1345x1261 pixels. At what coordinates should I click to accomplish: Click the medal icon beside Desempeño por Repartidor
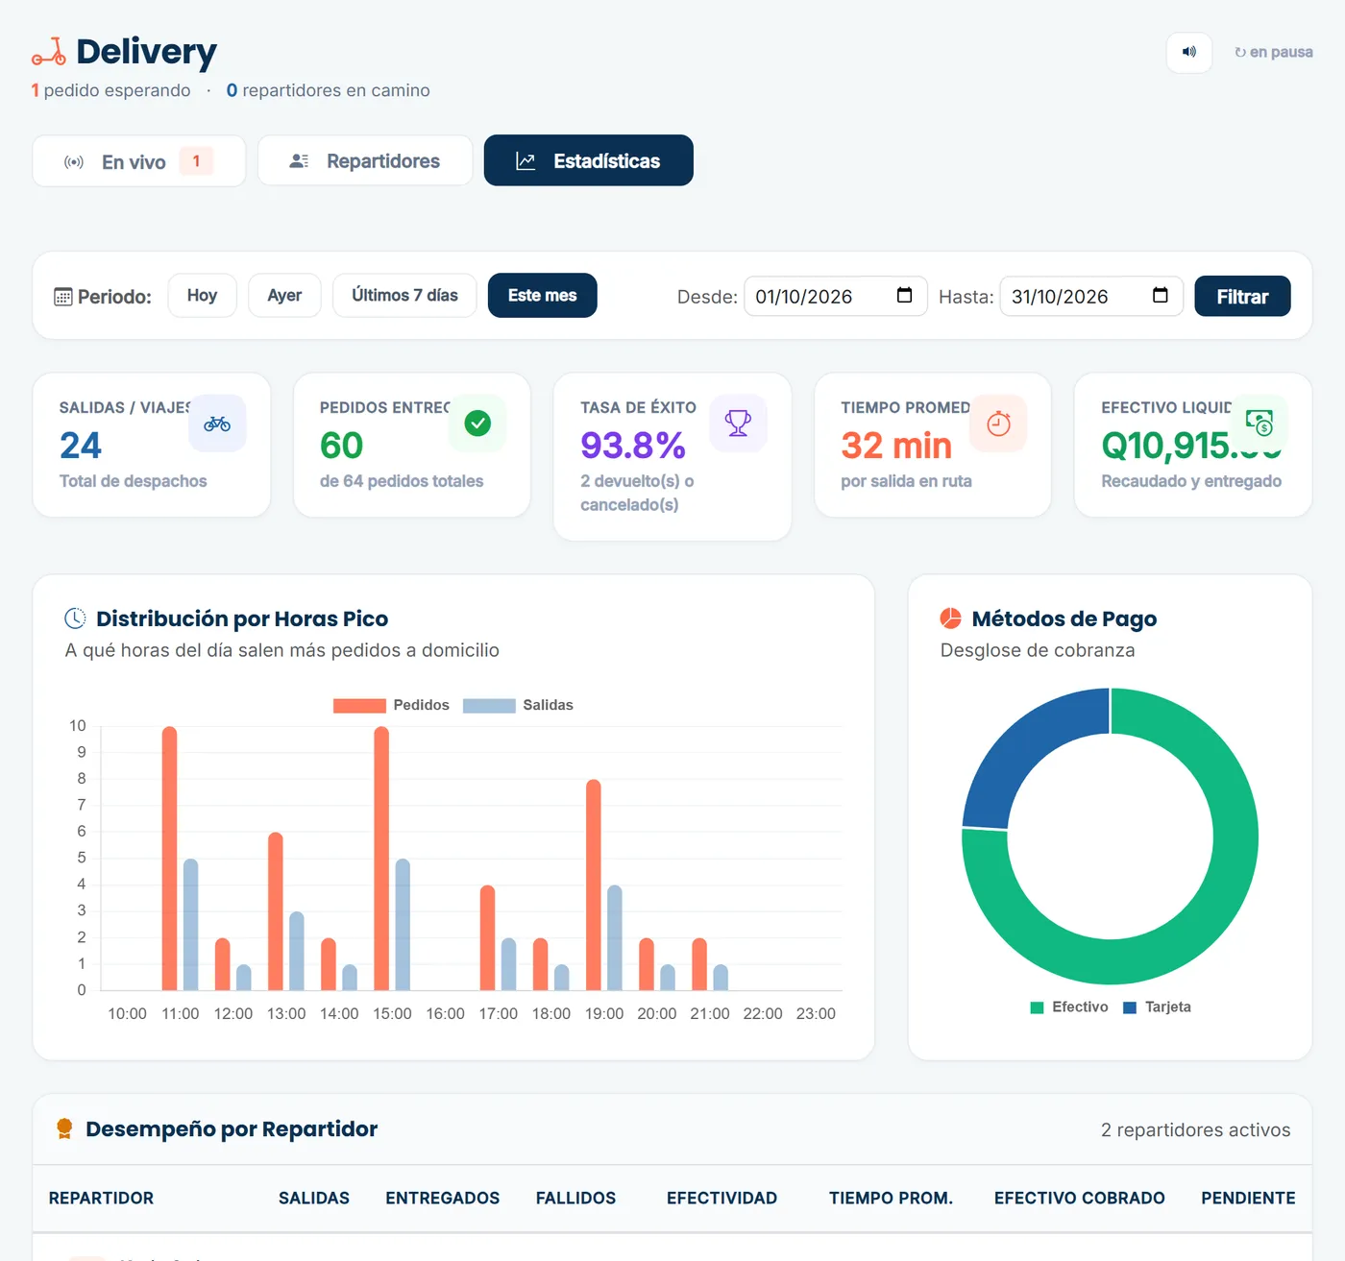64,1129
